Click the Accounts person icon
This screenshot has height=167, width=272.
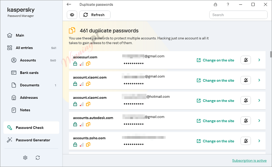coord(14,60)
